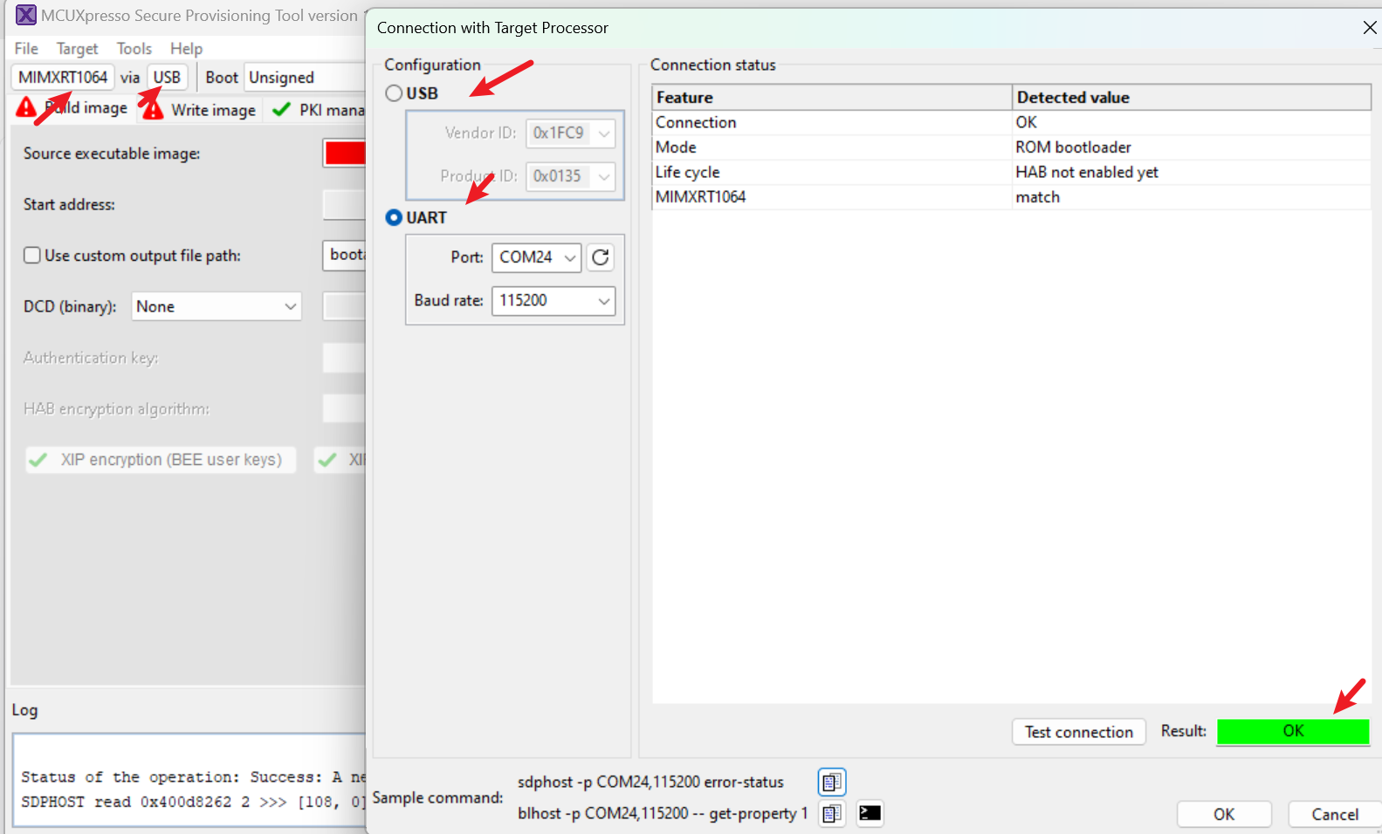The image size is (1382, 834).
Task: Click the PKI management checkmark icon
Action: pyautogui.click(x=281, y=109)
